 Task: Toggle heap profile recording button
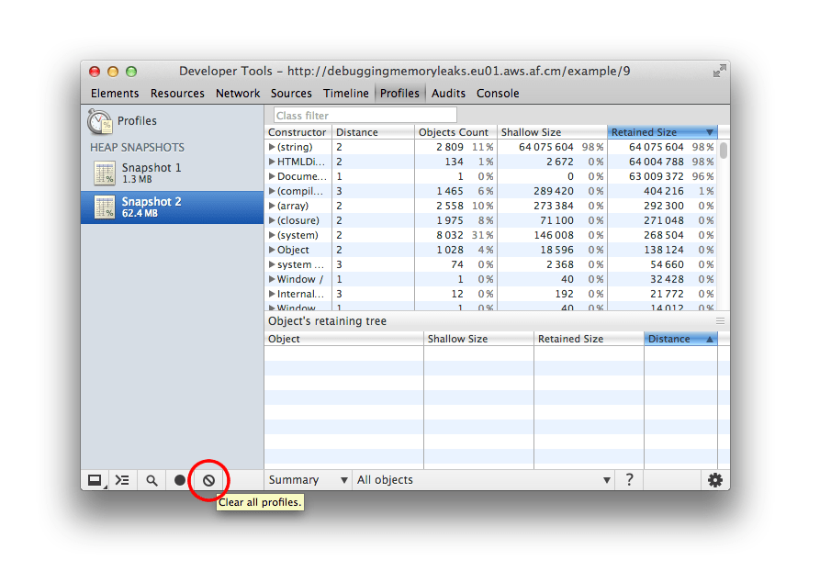(180, 479)
